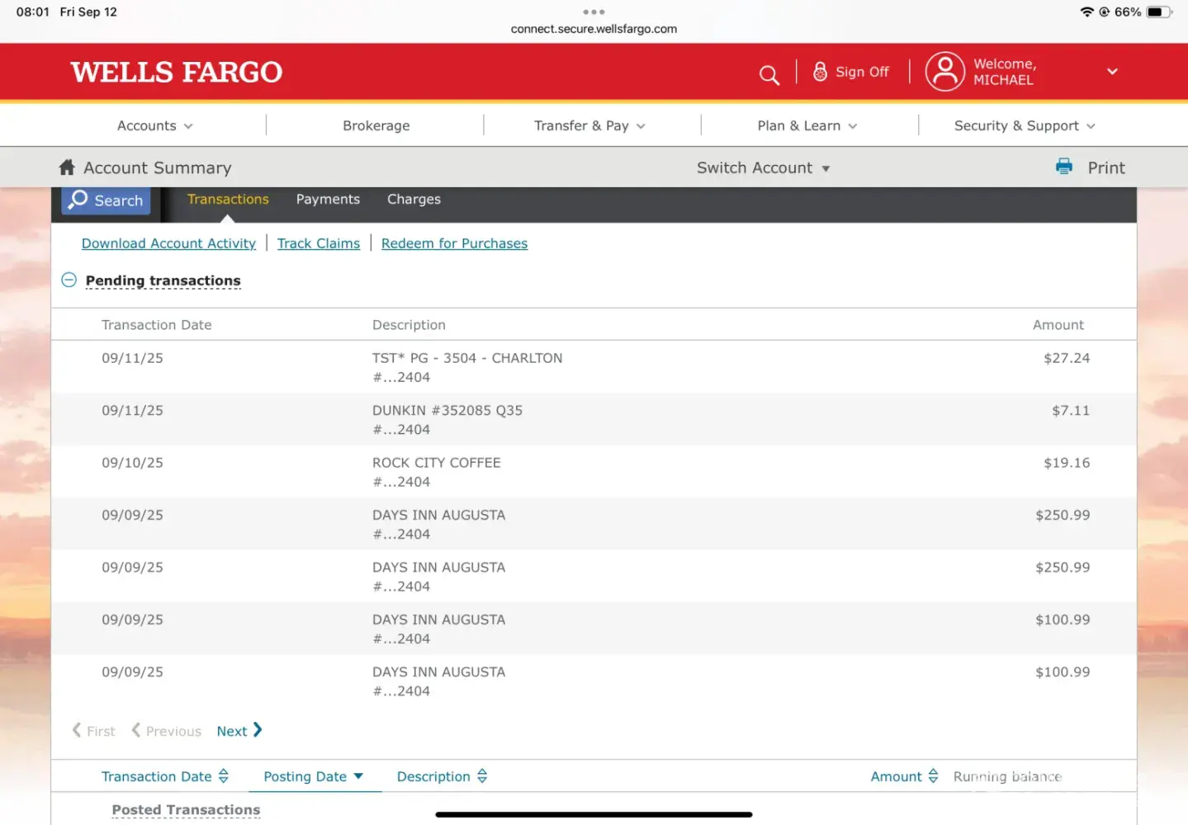Expand the Welcome Michael chevron menu
This screenshot has height=825, width=1188.
1112,72
